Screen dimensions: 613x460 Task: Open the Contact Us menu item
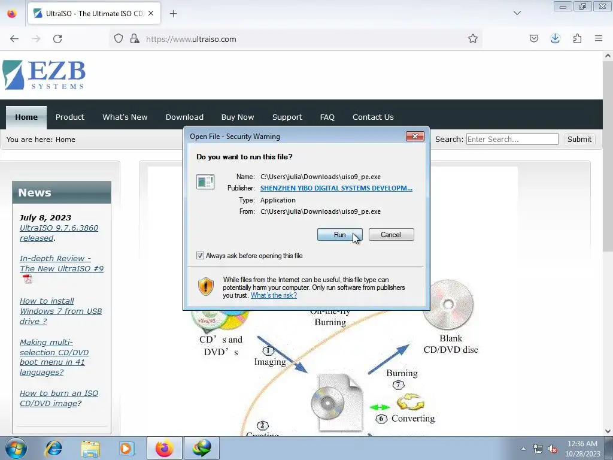[373, 117]
